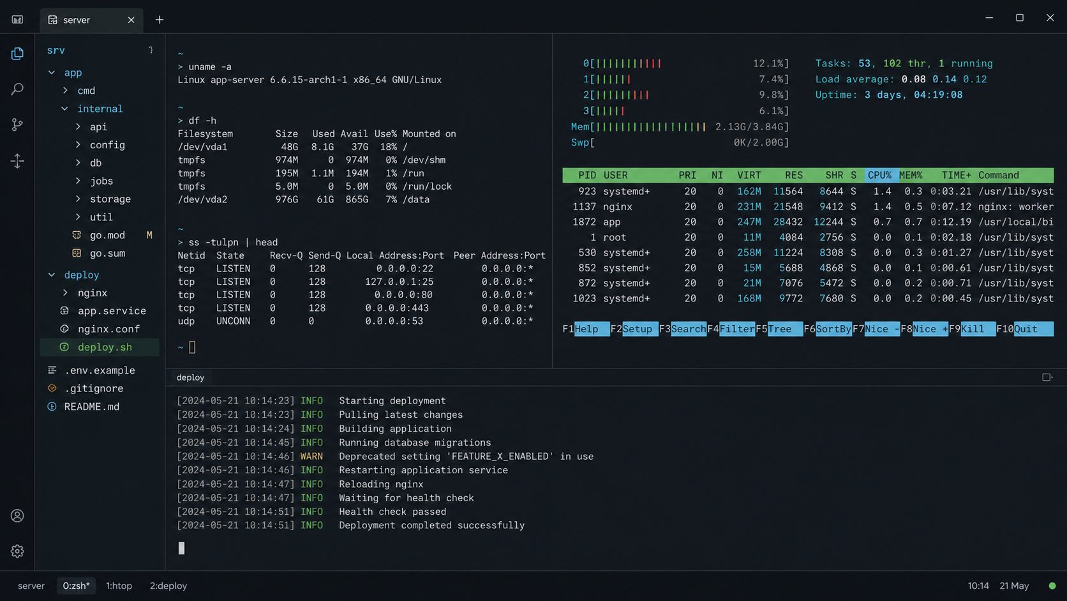The height and width of the screenshot is (601, 1067).
Task: Open the Explorer files icon in sidebar
Action: click(x=17, y=54)
